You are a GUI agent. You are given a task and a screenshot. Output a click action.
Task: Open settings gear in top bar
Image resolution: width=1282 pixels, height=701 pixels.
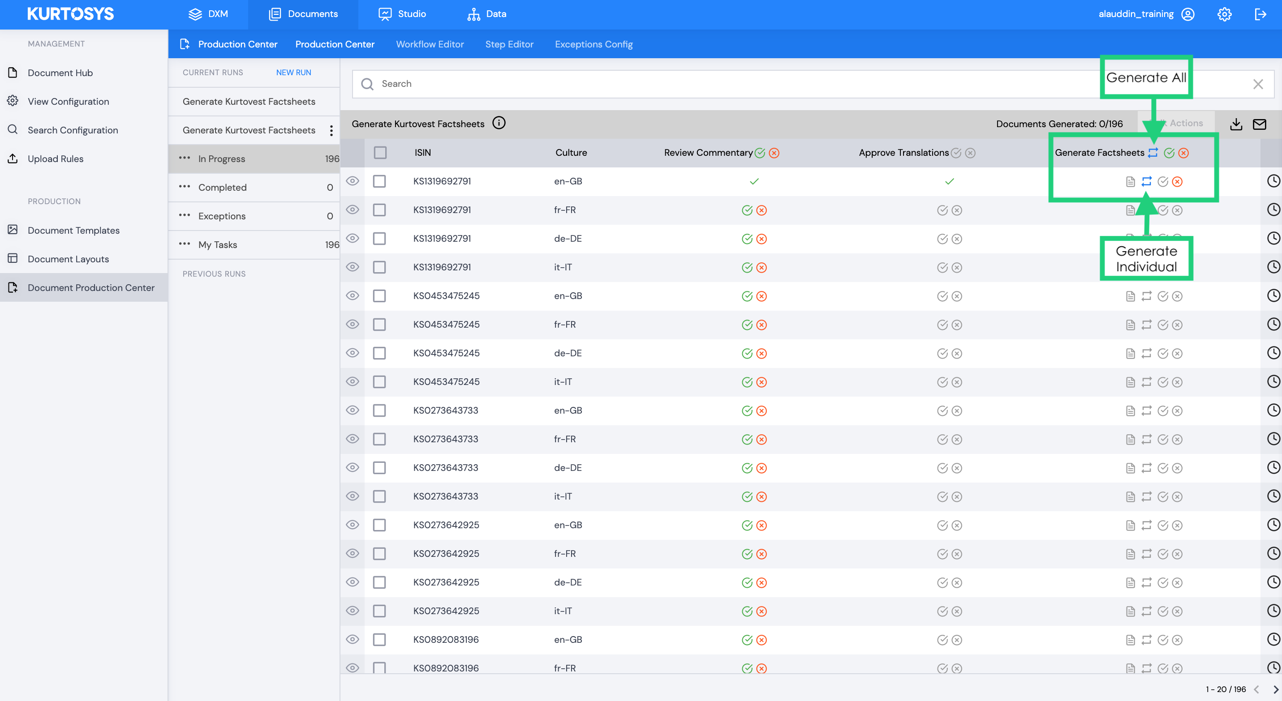(x=1224, y=14)
